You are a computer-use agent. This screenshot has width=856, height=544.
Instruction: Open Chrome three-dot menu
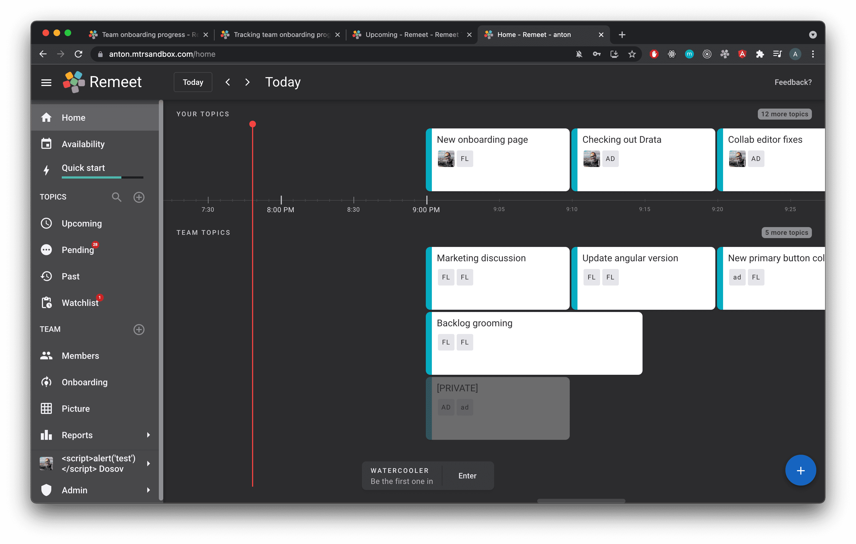point(813,54)
